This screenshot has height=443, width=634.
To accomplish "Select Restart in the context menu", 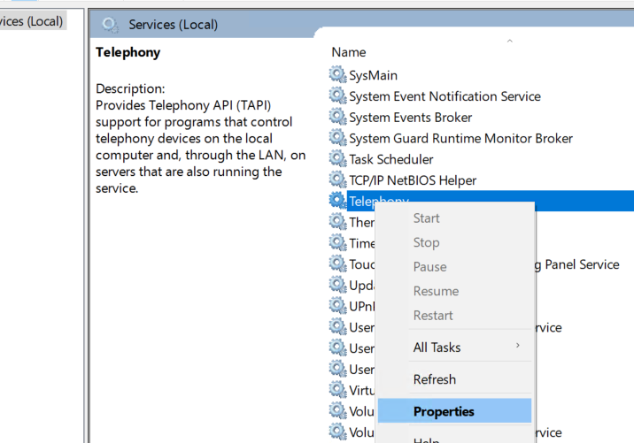I will pyautogui.click(x=433, y=315).
